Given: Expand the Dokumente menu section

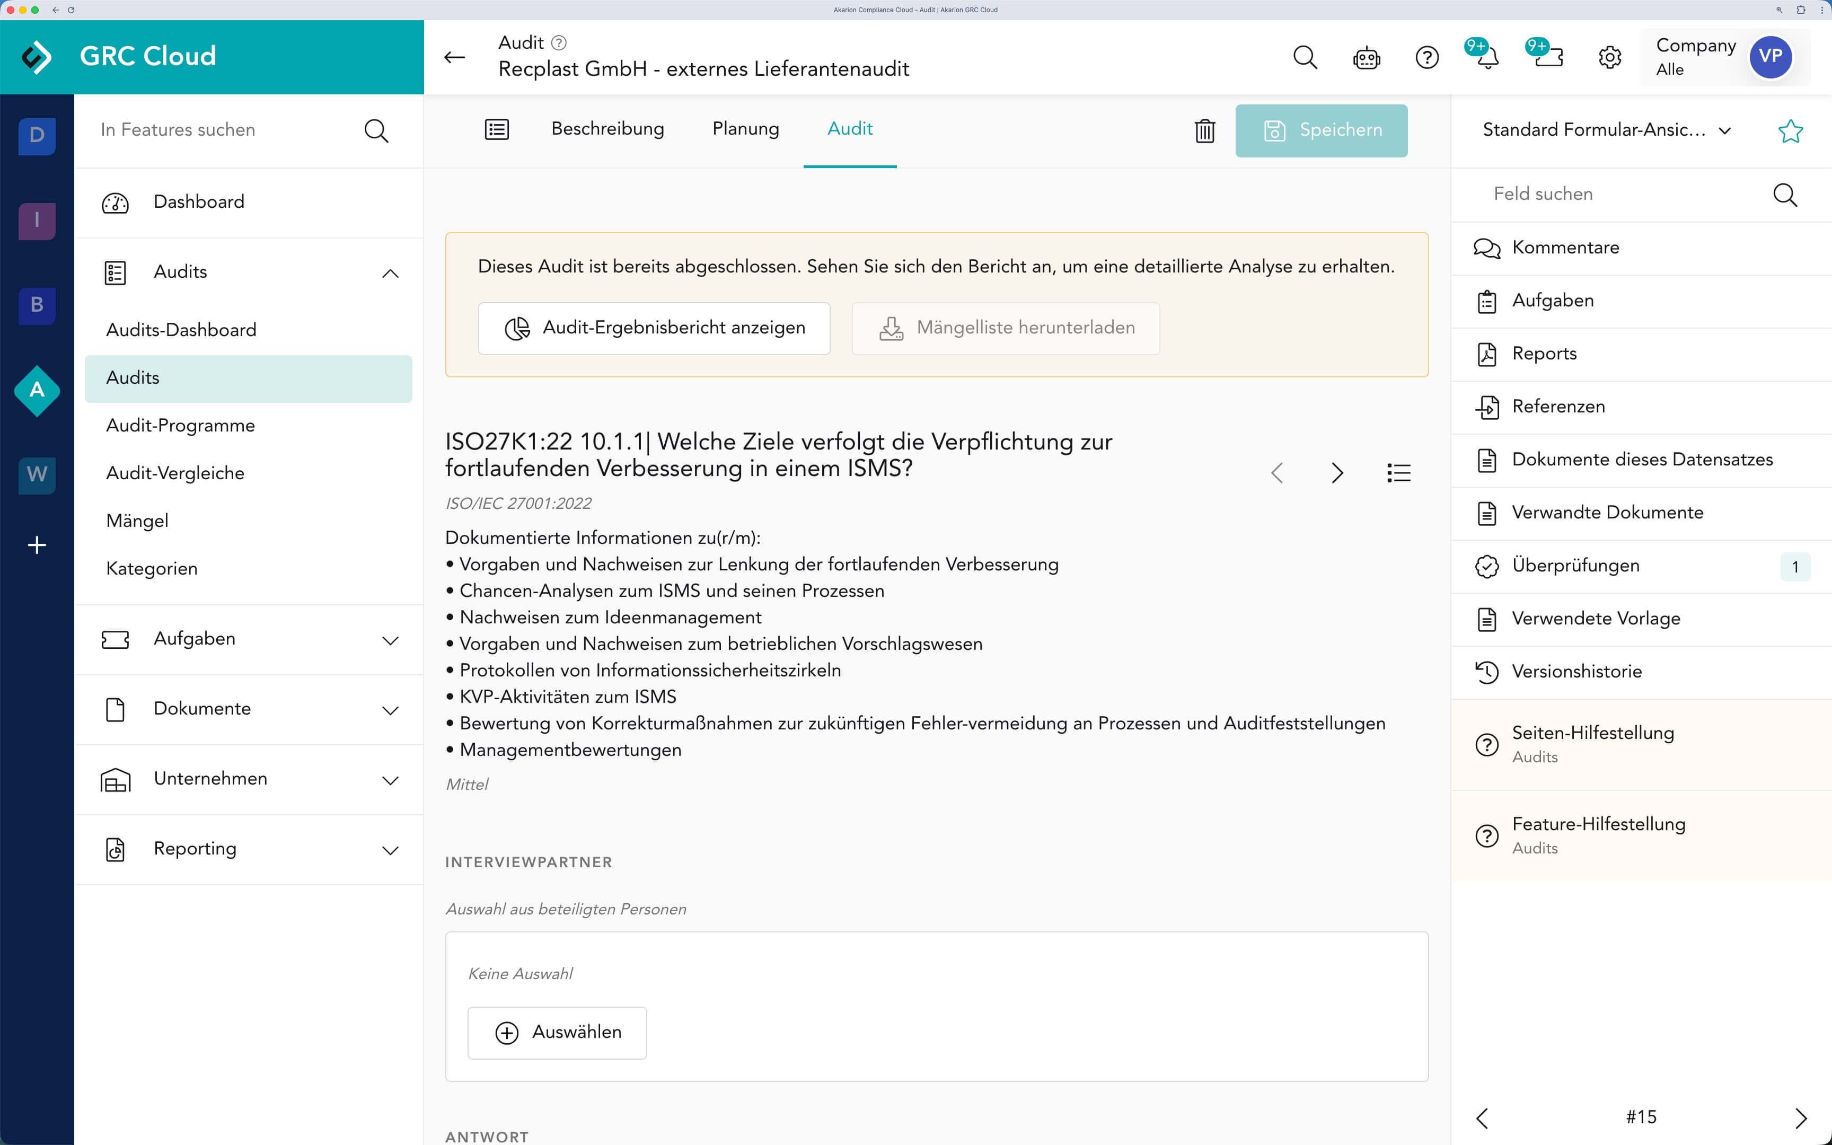Looking at the screenshot, I should coord(390,710).
